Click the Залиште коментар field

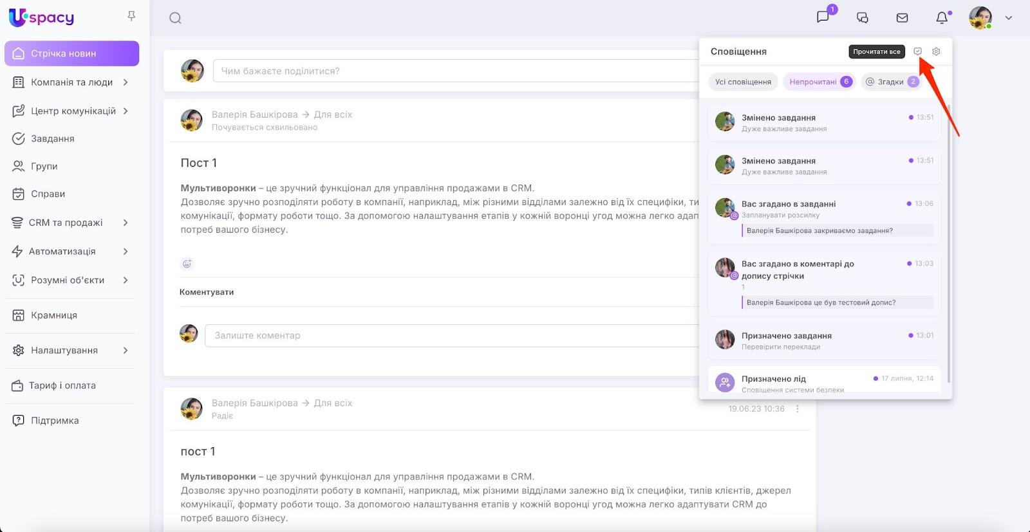[x=451, y=335]
